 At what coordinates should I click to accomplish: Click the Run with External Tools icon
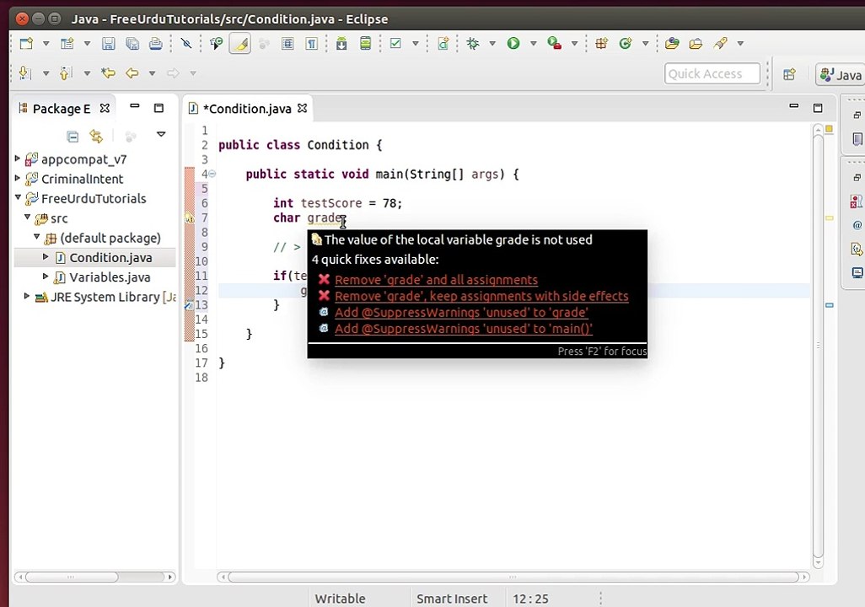[x=554, y=43]
